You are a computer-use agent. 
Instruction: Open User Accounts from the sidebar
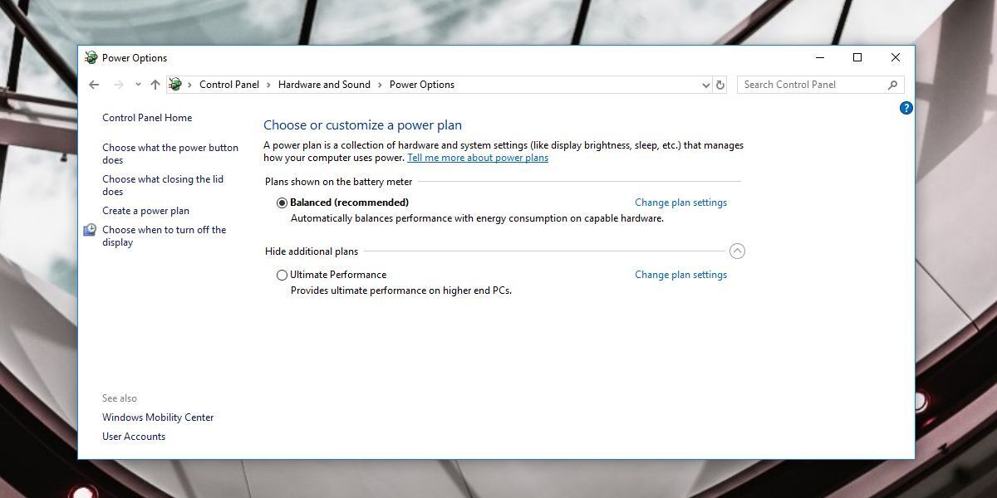(x=134, y=436)
